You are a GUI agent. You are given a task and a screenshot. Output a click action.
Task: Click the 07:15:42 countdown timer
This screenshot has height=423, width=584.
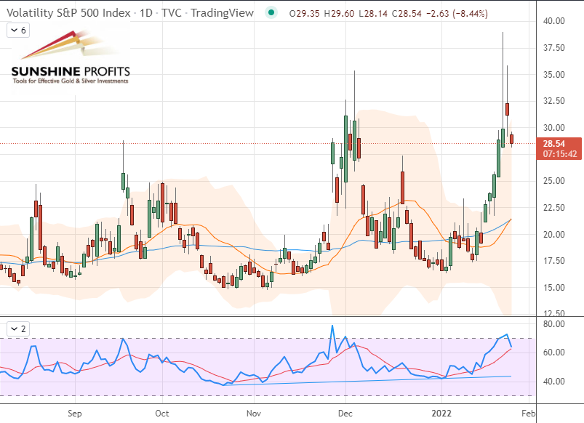(x=560, y=154)
